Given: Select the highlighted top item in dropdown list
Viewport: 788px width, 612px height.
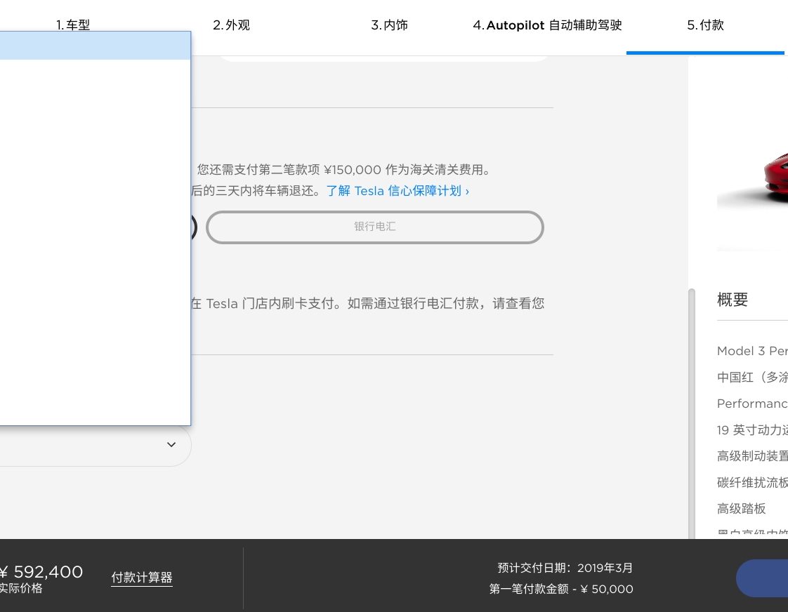Looking at the screenshot, I should click(x=96, y=46).
